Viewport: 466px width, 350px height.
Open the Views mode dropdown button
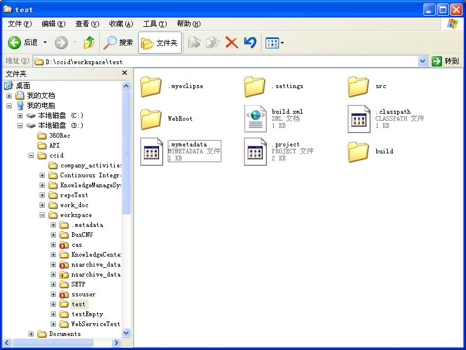click(274, 43)
